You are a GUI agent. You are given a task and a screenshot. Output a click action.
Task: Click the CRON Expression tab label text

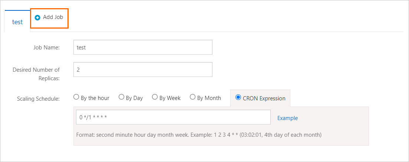point(264,98)
